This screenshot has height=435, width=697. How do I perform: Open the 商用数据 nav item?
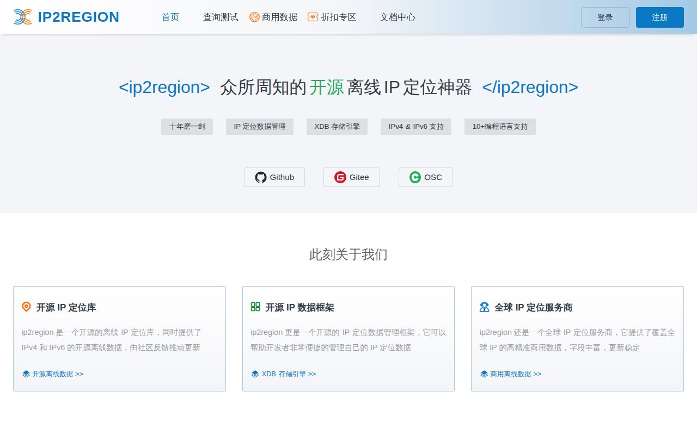pos(279,17)
